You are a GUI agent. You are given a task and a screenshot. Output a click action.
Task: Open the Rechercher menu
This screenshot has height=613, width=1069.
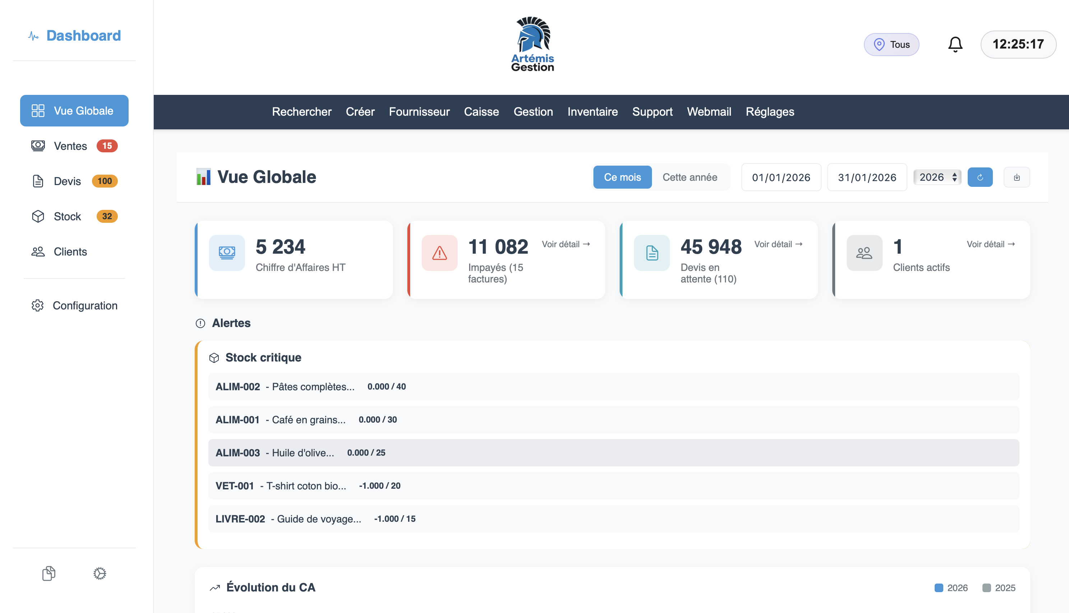click(x=302, y=112)
